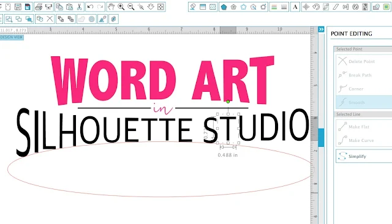Viewport: 392px width, 224px height.
Task: Click the Fit to Page icon
Action: (x=160, y=7)
